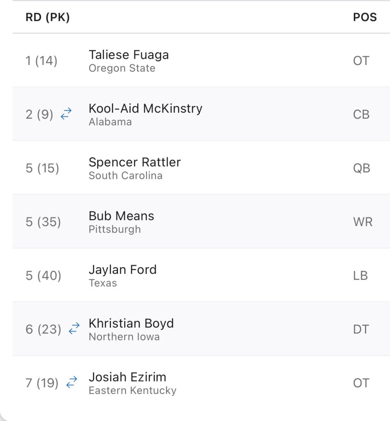Click Jaylan Ford player name

(x=122, y=270)
